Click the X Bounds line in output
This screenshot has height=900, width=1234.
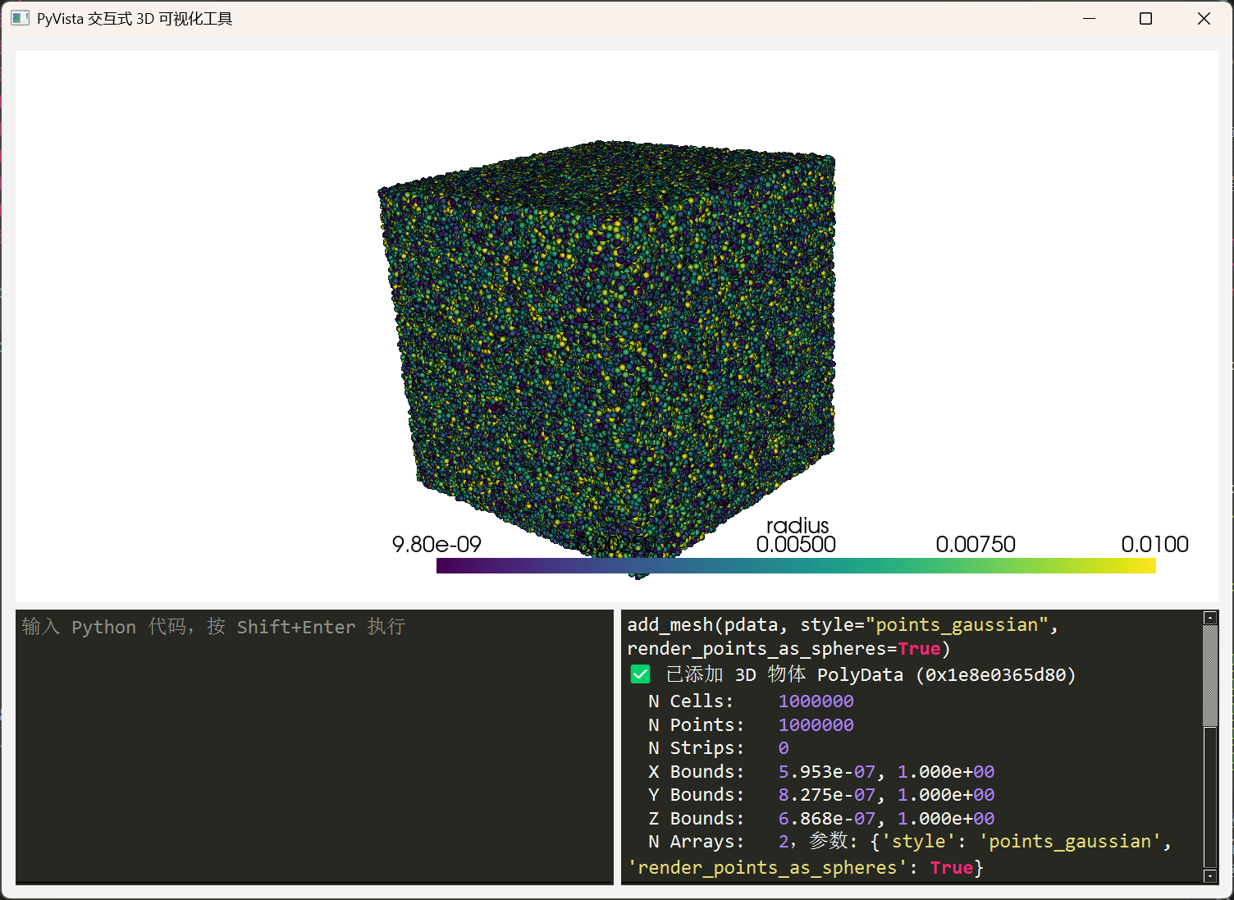[x=820, y=772]
